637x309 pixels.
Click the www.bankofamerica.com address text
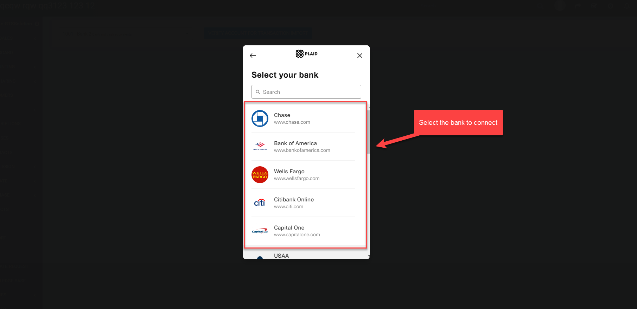302,150
